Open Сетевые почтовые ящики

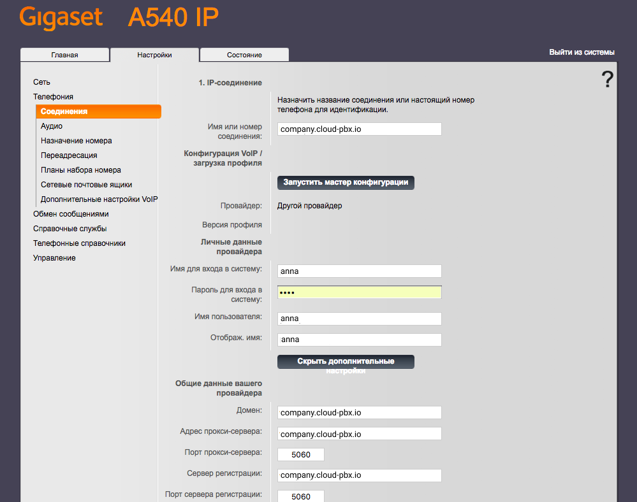tap(86, 185)
